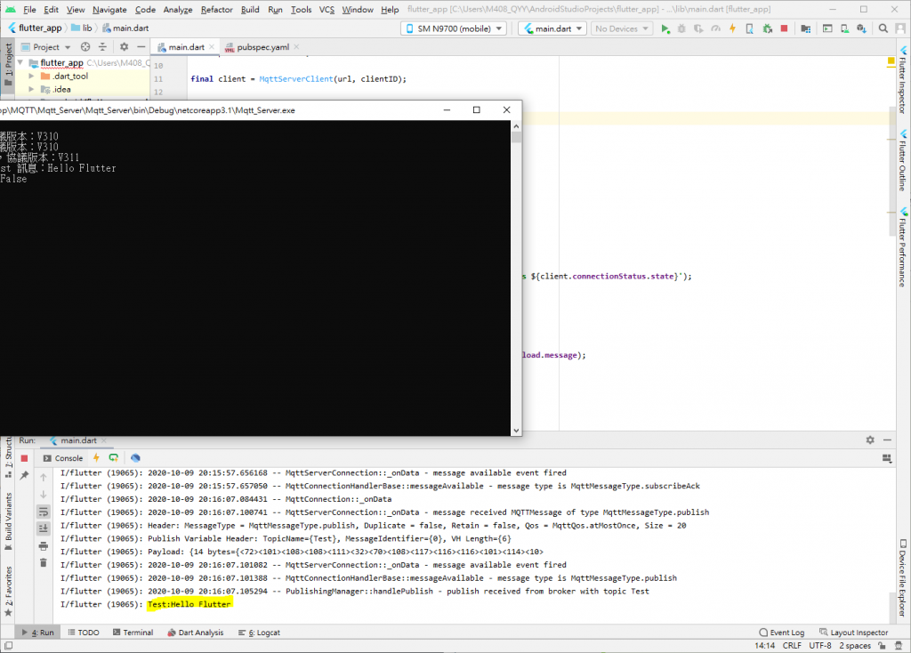Open the Analyze menu
Image resolution: width=911 pixels, height=653 pixels.
click(x=178, y=9)
